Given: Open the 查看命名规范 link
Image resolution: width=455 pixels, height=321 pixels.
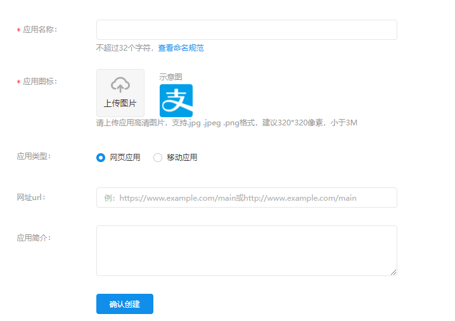Looking at the screenshot, I should tap(181, 48).
